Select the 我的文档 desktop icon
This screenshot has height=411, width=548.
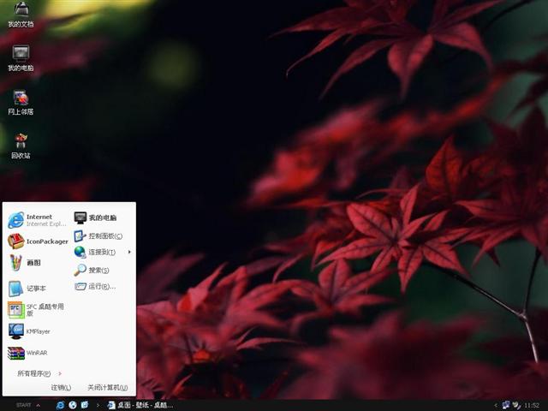[x=21, y=13]
